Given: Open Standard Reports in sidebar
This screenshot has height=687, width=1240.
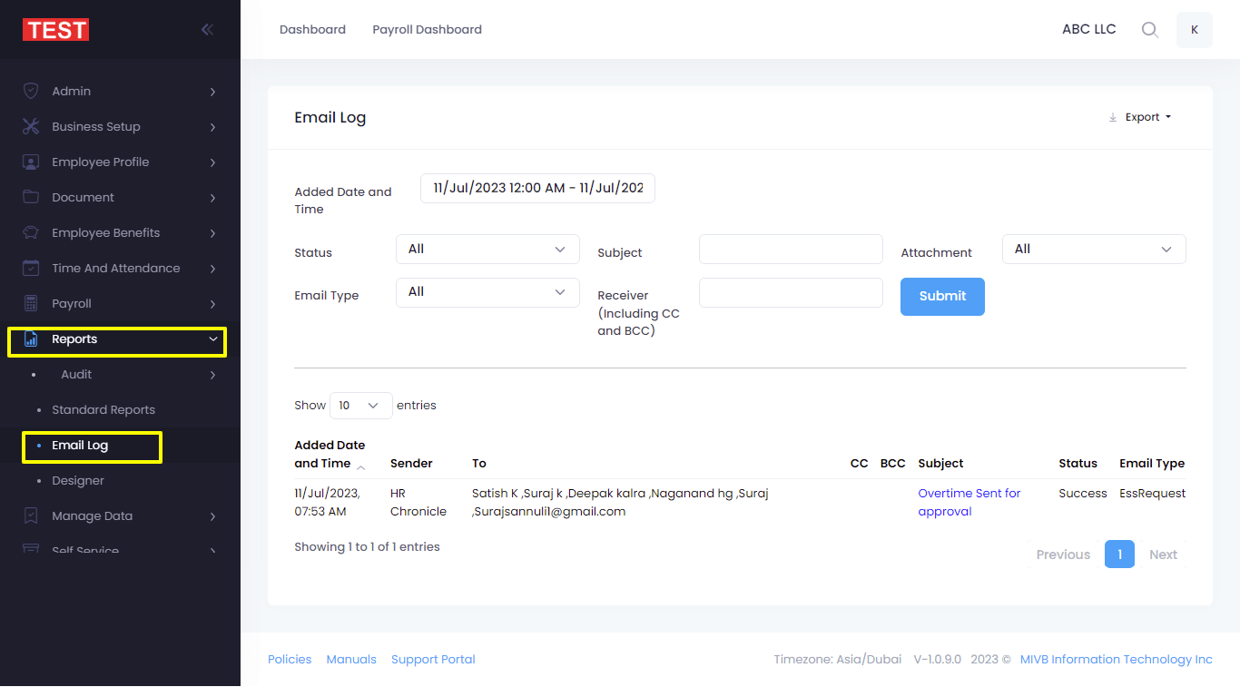Looking at the screenshot, I should pyautogui.click(x=103, y=409).
